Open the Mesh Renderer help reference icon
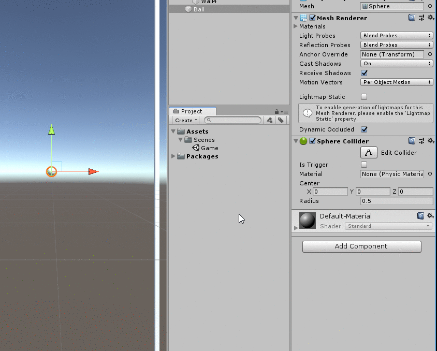The width and height of the screenshot is (437, 351). [412, 18]
